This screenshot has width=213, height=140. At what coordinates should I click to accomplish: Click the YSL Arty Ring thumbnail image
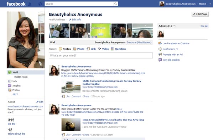(71, 125)
